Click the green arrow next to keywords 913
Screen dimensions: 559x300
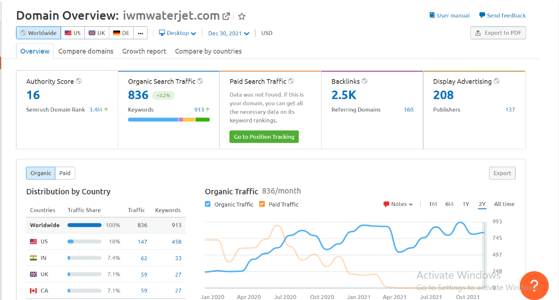207,109
